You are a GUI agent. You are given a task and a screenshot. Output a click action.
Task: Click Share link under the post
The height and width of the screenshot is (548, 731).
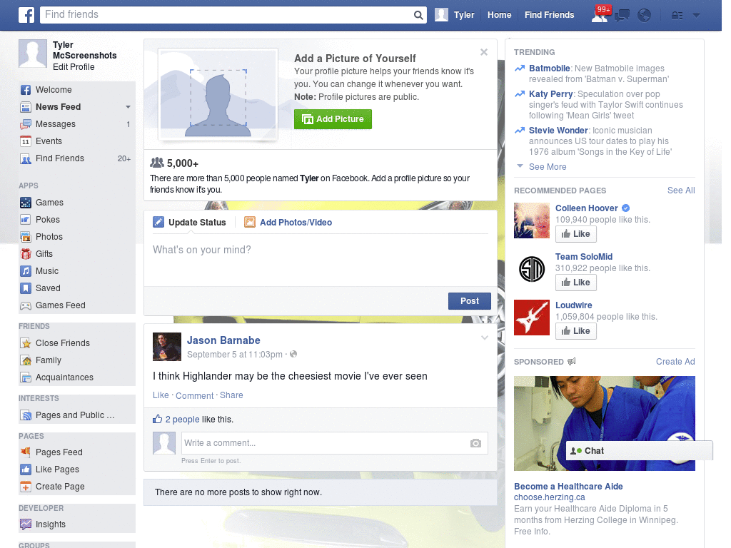(x=231, y=395)
